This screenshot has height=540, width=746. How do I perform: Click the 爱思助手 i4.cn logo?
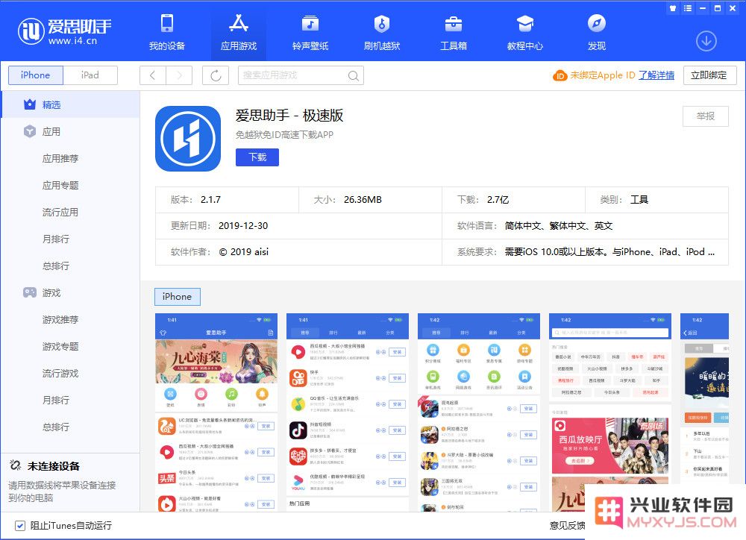[64, 31]
